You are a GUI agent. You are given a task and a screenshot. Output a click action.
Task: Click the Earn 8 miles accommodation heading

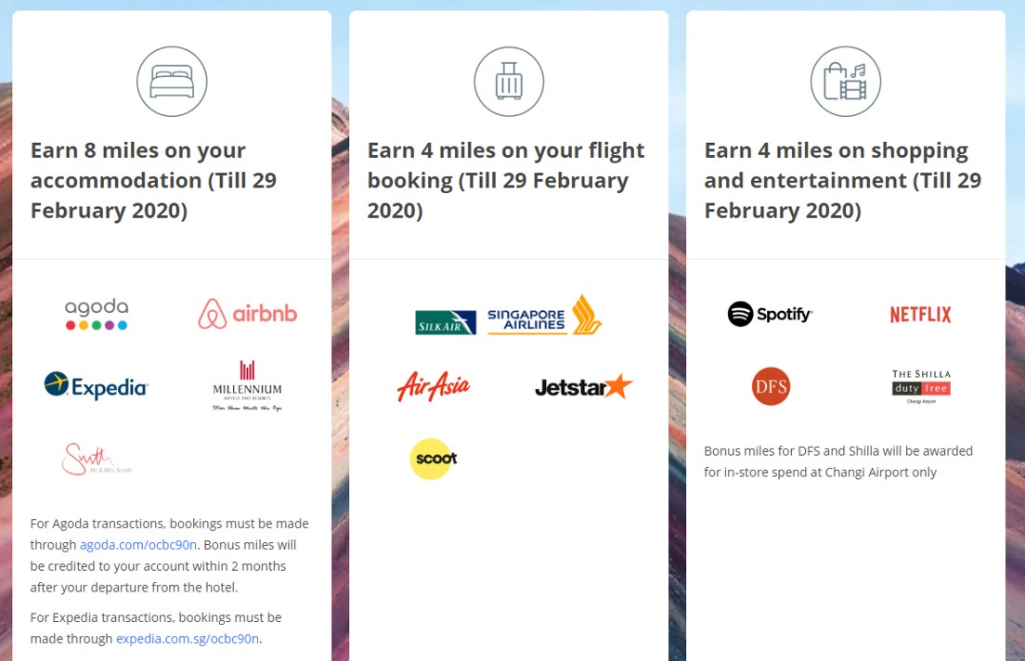[x=153, y=180]
